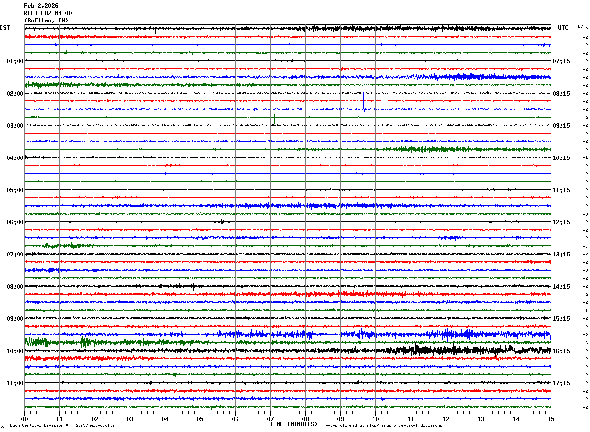Screen dimensions: 590x432
Task: Select the UTC timezone label
Action: 563,28
